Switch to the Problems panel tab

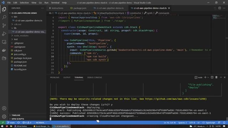pyautogui.click(x=55, y=78)
